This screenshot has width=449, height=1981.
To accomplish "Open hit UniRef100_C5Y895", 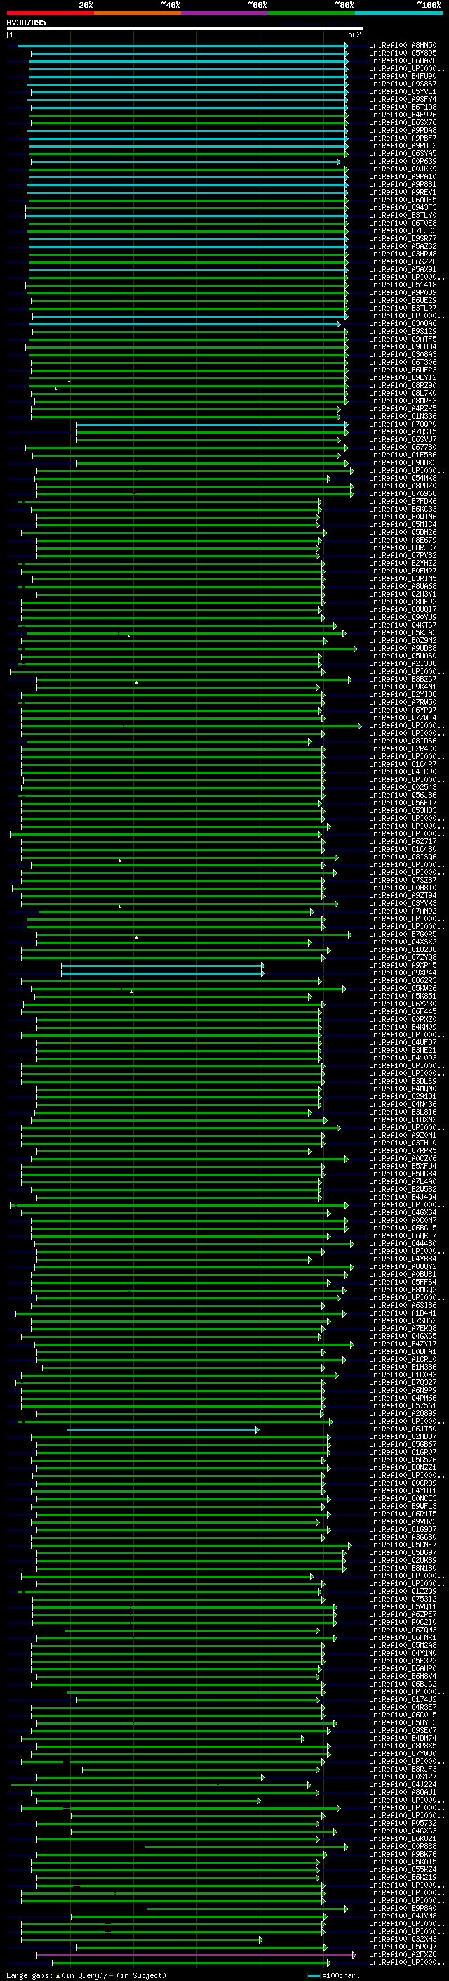I will pos(403,53).
